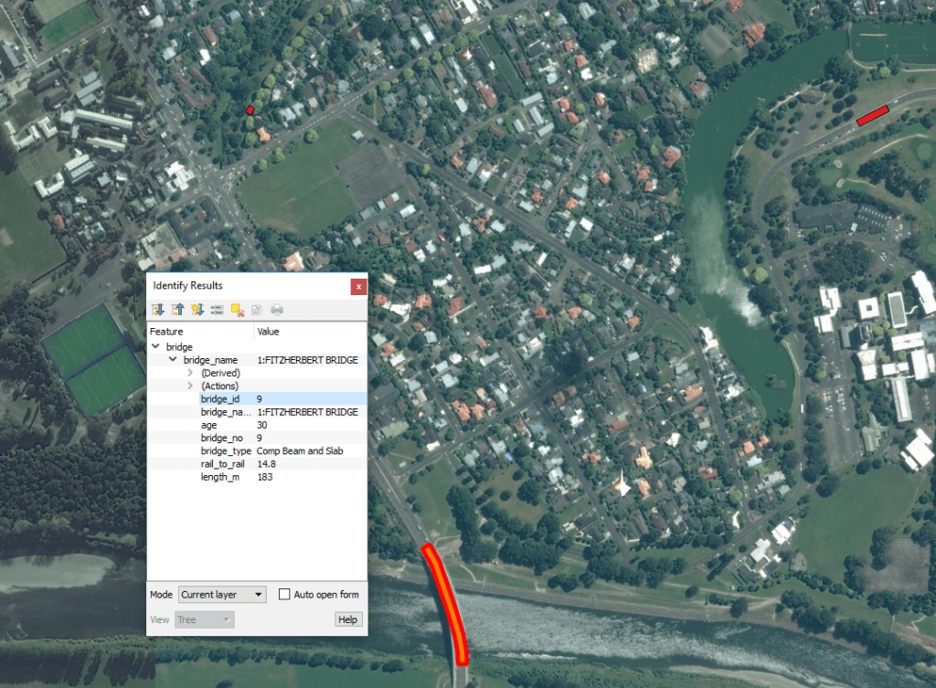
Task: Click the Collapse Tree icon
Action: click(x=176, y=310)
